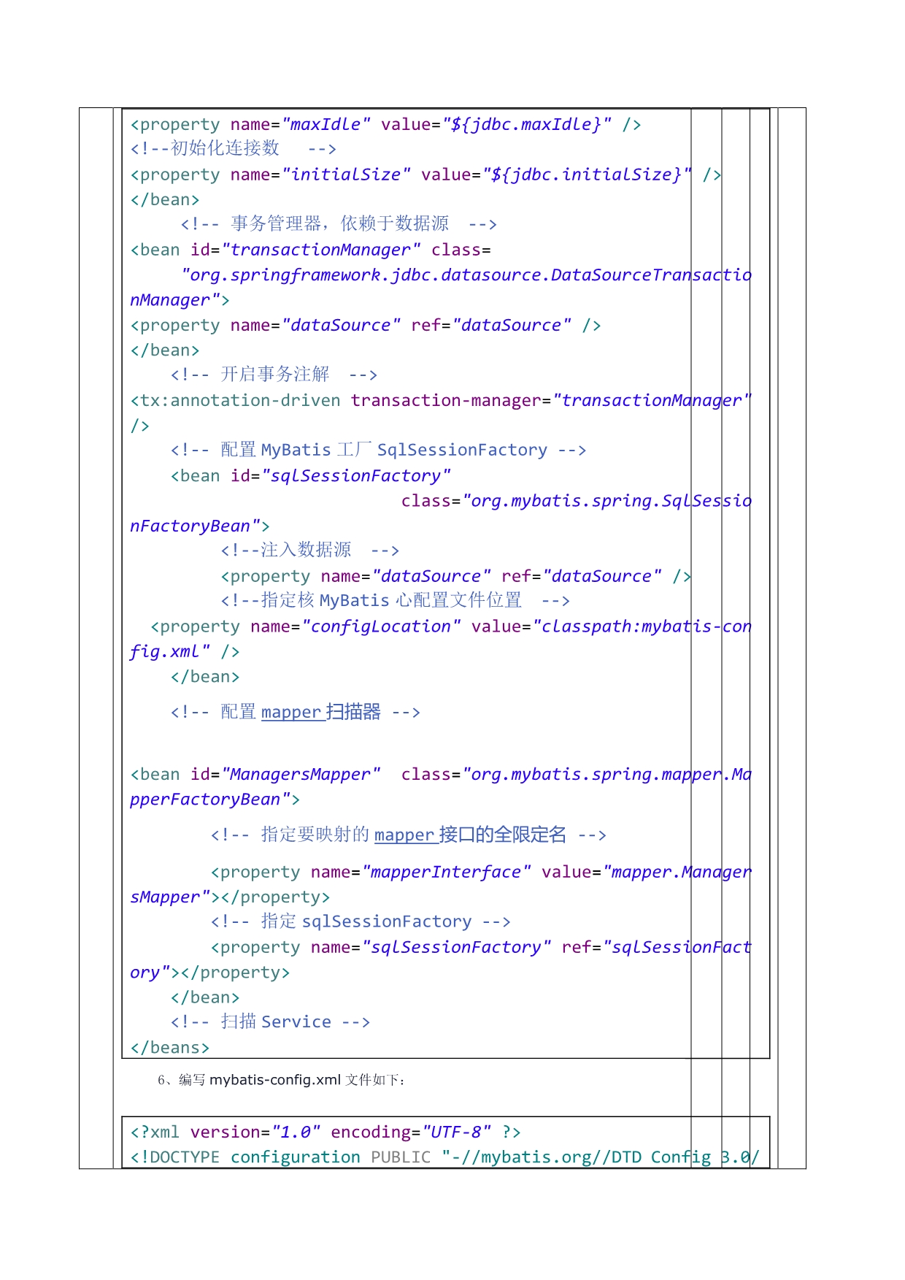The height and width of the screenshot is (1280, 905).
Task: Click the 事务管理器 comment line
Action: (339, 224)
